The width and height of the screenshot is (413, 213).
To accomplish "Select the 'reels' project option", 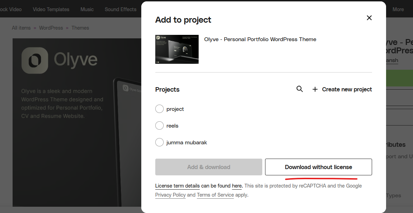I will (159, 126).
